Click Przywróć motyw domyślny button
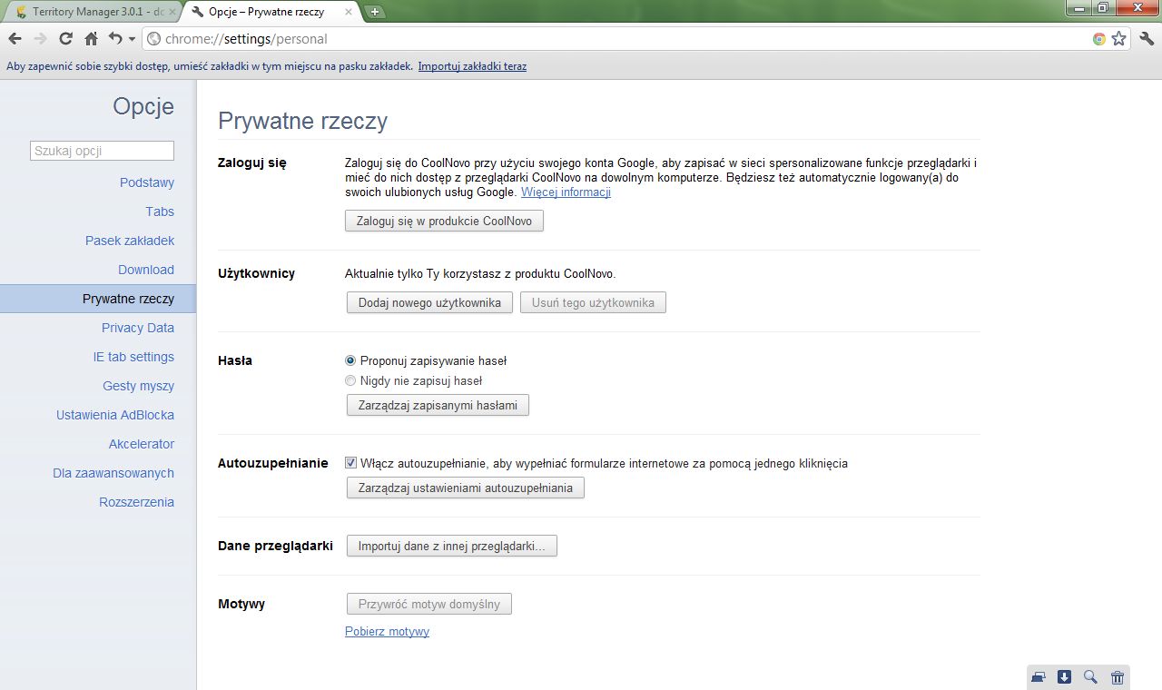Viewport: 1162px width, 690px height. [429, 604]
